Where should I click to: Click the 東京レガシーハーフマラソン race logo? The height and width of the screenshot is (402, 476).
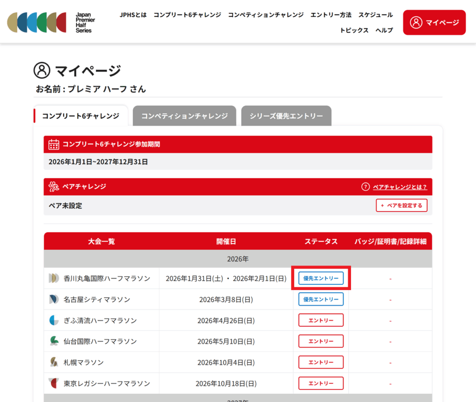[x=54, y=383]
